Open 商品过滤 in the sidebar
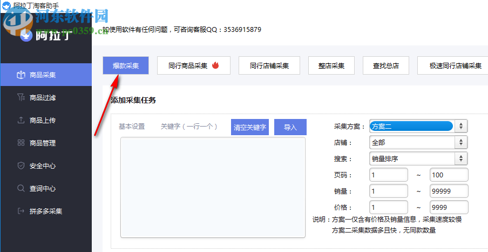This screenshot has height=252, width=488. click(x=46, y=98)
